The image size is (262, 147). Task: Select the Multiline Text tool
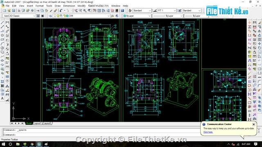pos(2,98)
